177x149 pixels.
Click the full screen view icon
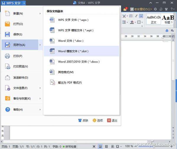coord(94,147)
